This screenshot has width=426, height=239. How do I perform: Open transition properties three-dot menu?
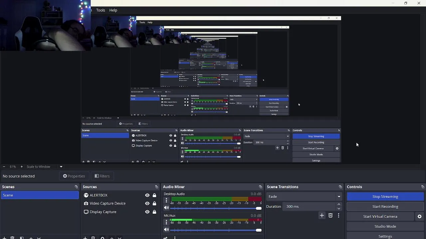coord(338,215)
